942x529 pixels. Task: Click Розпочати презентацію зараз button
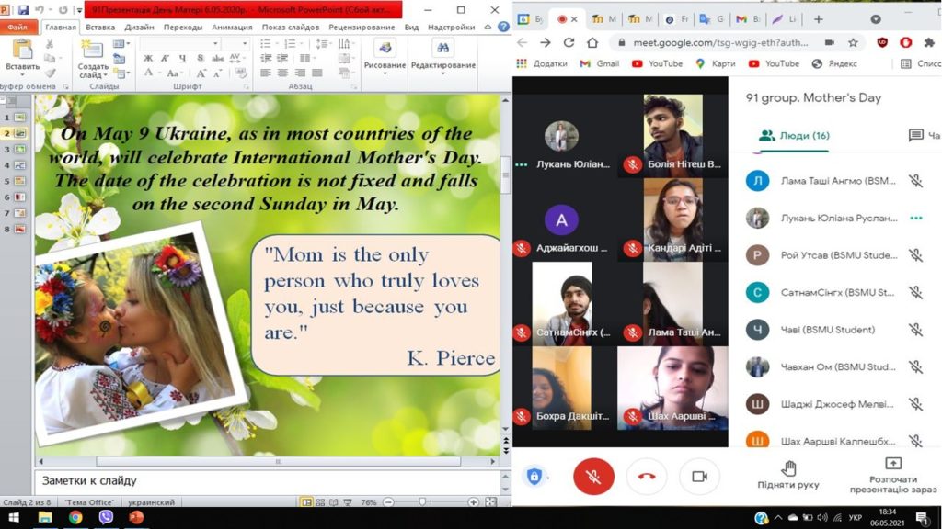pyautogui.click(x=892, y=474)
